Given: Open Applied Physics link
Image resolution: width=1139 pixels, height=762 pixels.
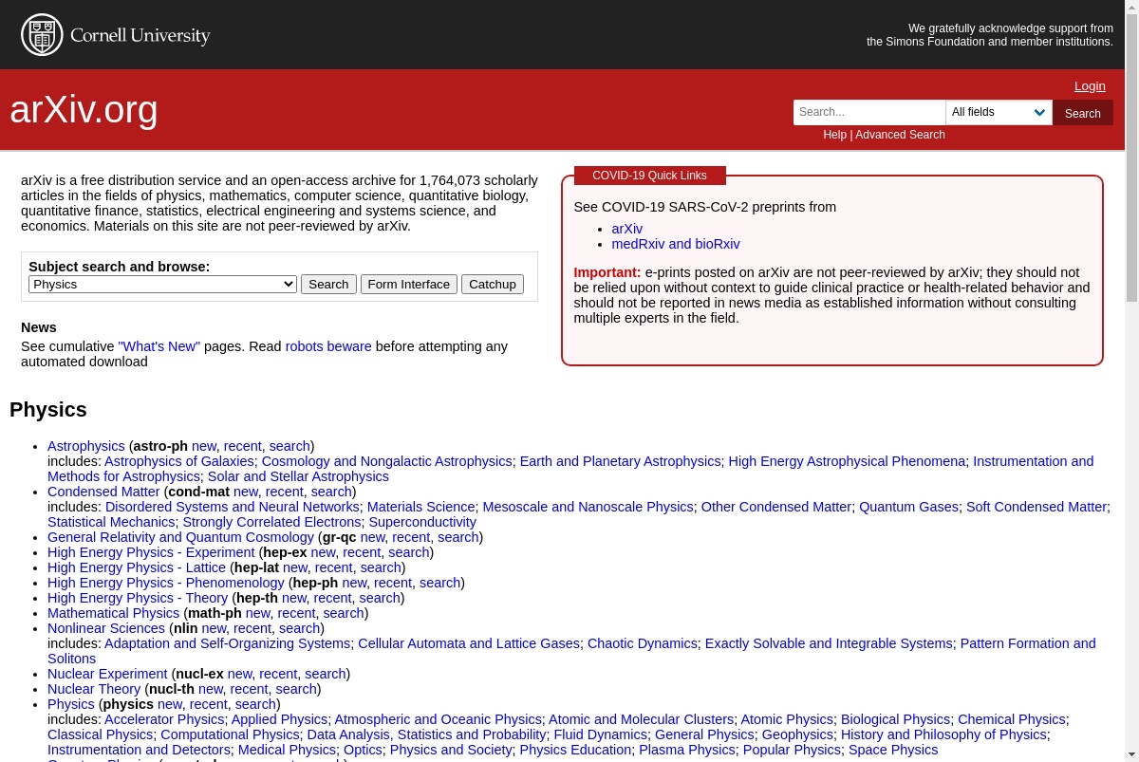Looking at the screenshot, I should pos(279,719).
